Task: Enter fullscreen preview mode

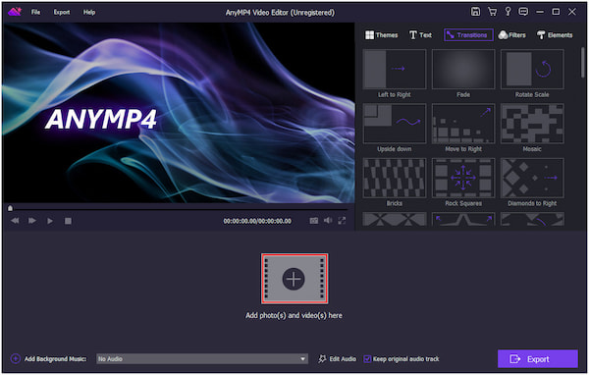Action: click(342, 221)
